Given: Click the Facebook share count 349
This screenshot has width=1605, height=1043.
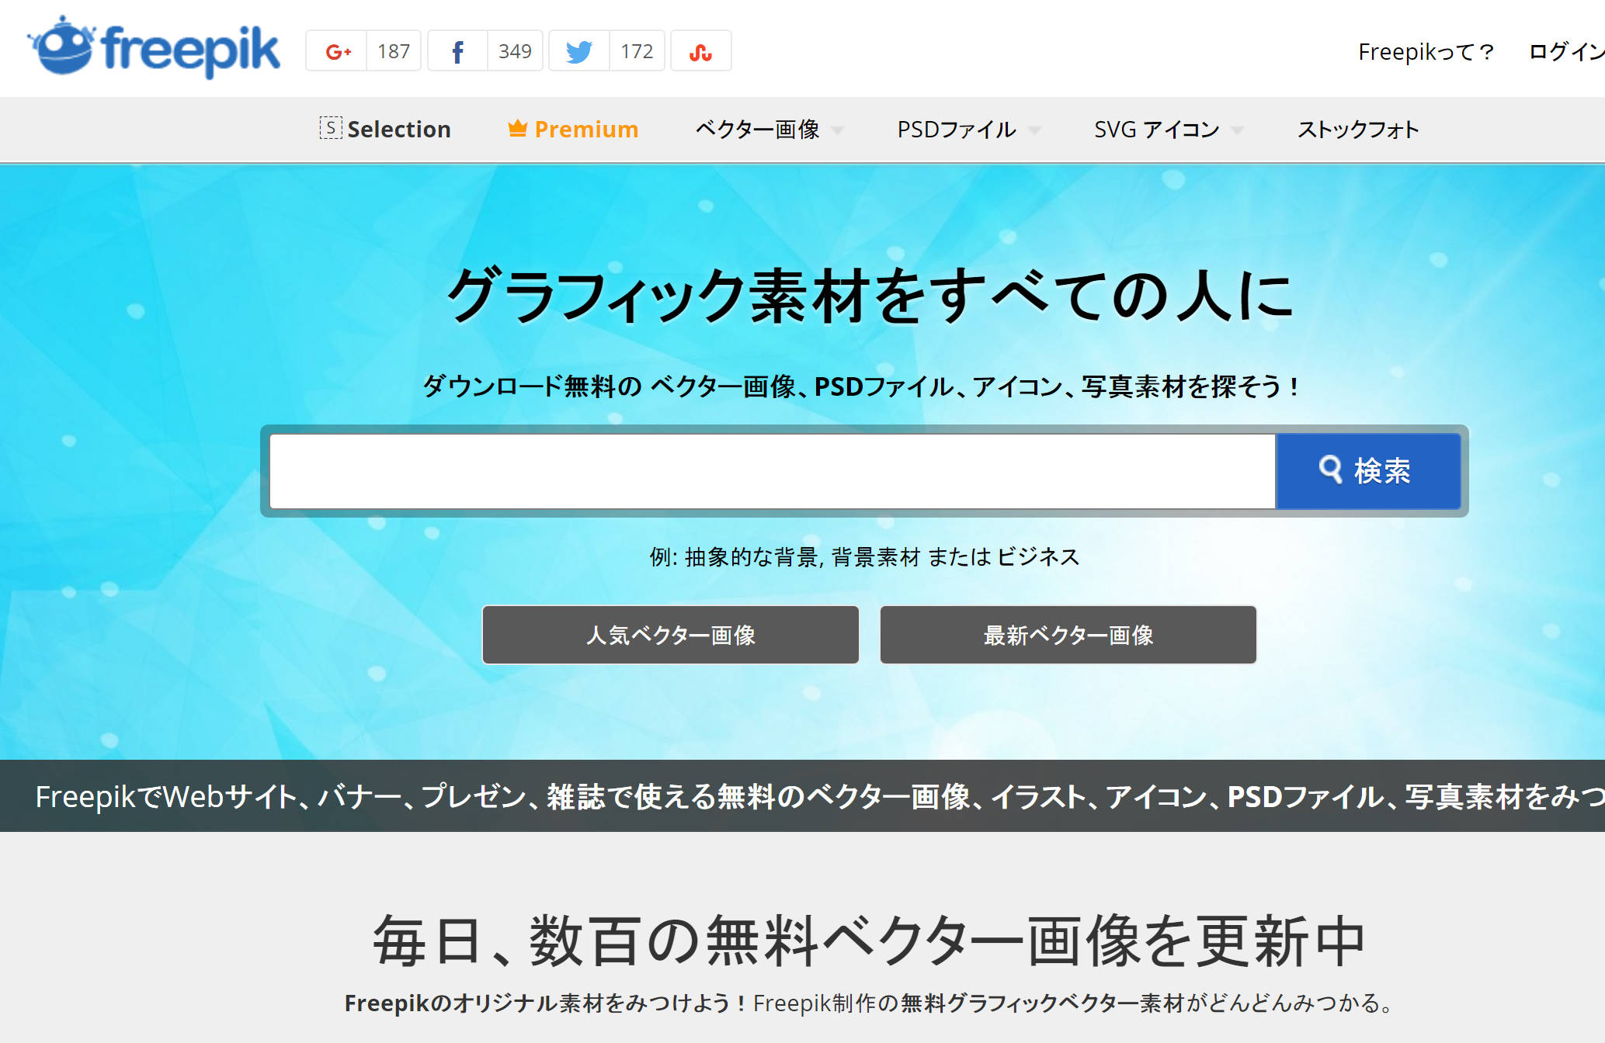Looking at the screenshot, I should coord(515,52).
